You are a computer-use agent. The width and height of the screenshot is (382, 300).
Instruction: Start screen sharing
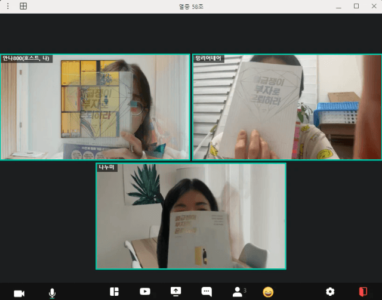coord(175,292)
